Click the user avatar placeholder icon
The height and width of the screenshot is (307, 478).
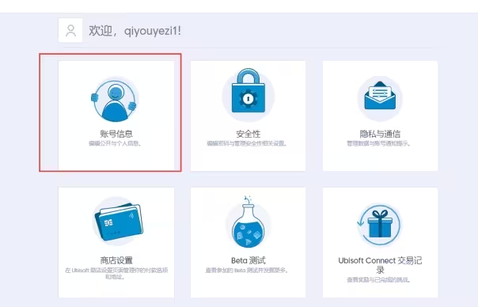(70, 30)
